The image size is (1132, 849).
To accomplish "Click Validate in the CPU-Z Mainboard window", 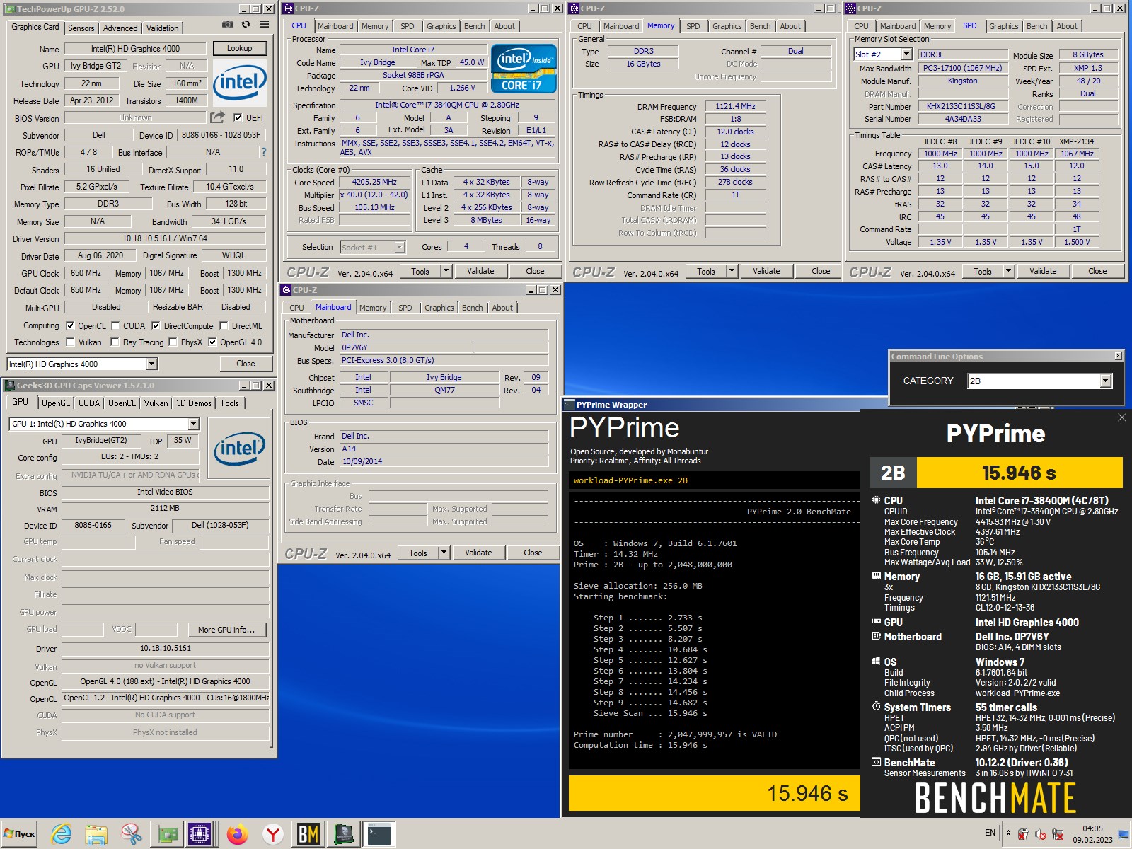I will click(x=478, y=553).
